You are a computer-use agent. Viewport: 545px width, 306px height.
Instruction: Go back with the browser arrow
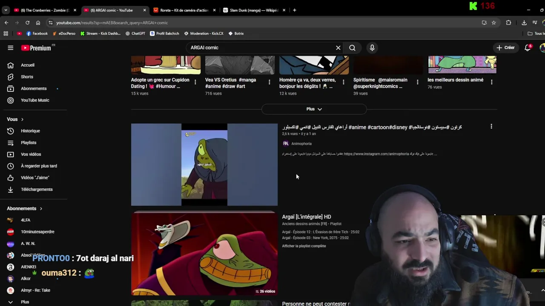click(6, 23)
